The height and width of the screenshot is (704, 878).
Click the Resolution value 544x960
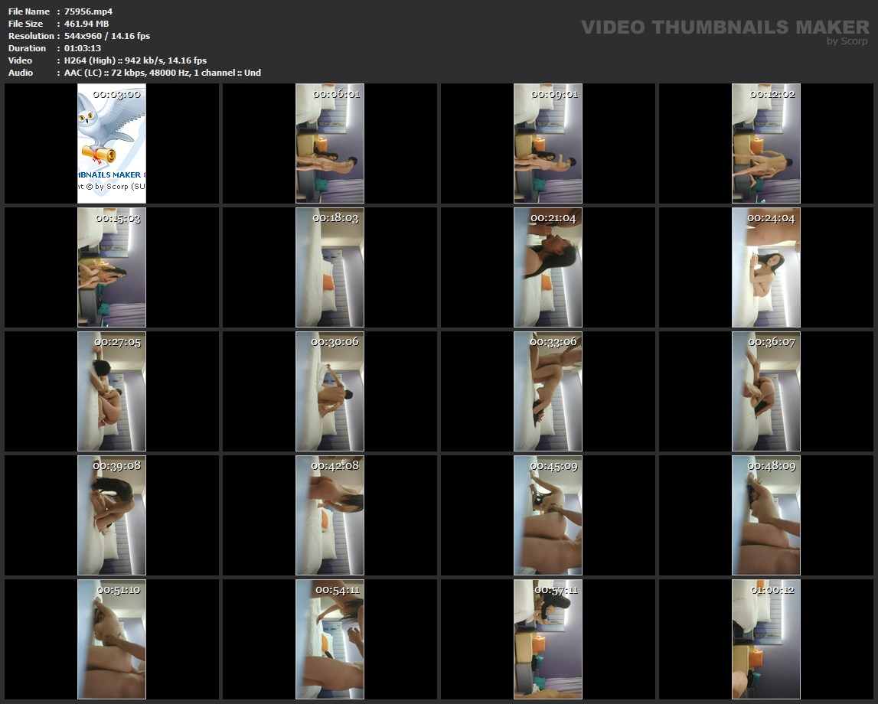[106, 36]
